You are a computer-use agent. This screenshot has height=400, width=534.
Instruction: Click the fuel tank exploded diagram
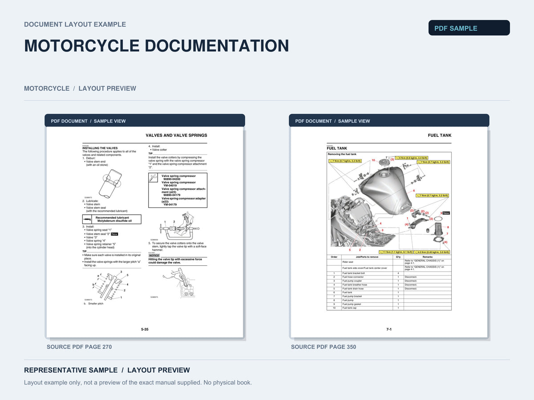pos(389,203)
